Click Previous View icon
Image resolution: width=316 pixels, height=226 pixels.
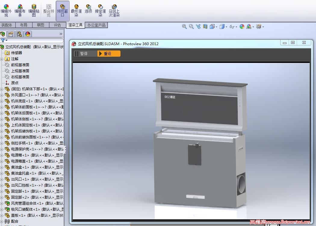pyautogui.click(x=198, y=26)
